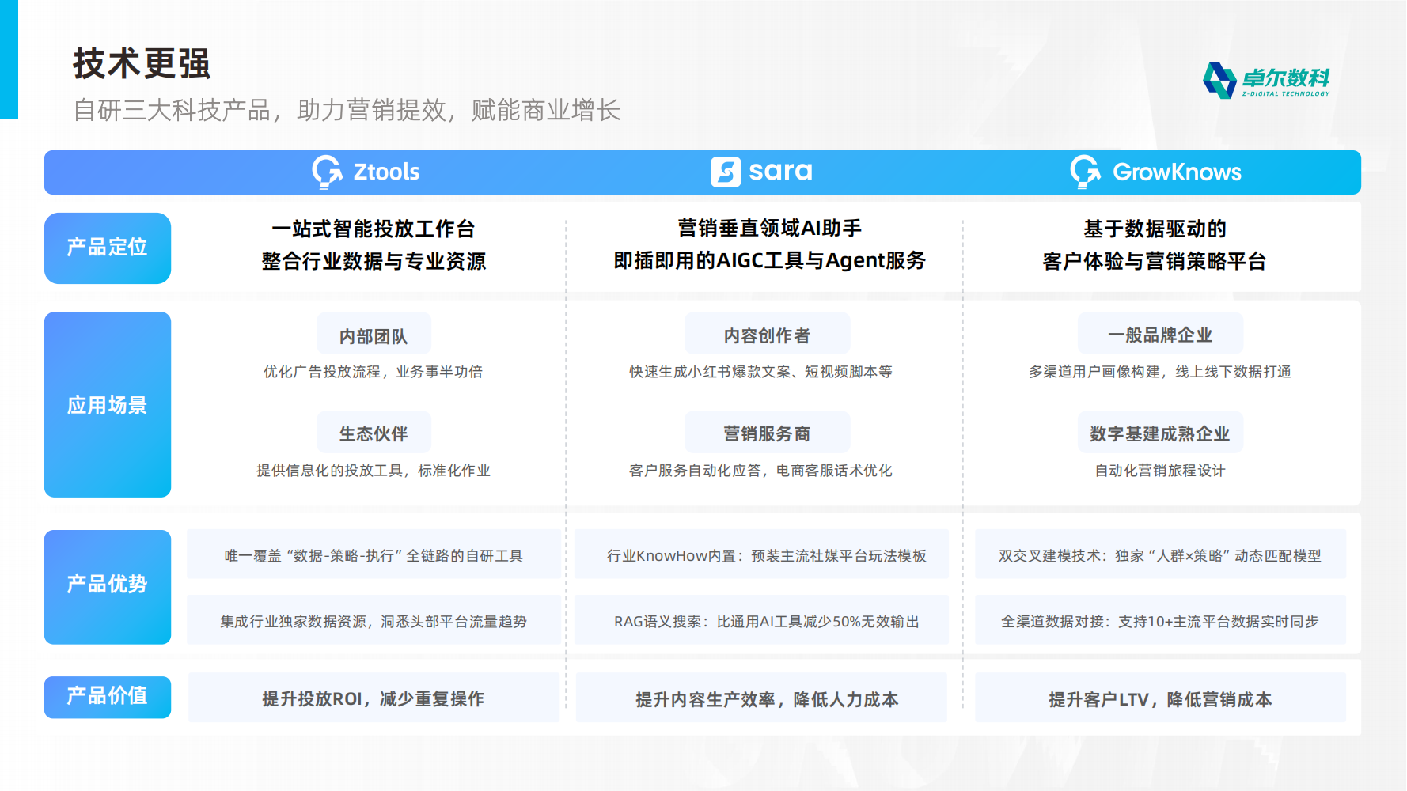Click text 多渠道用户画像构建，线上线下数据打通
This screenshot has width=1407, height=791.
(x=1160, y=372)
